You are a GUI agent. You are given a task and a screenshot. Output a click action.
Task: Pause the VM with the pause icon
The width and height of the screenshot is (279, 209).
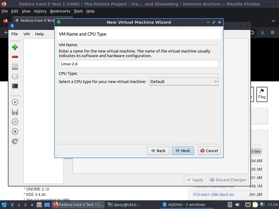pyautogui.click(x=15, y=122)
